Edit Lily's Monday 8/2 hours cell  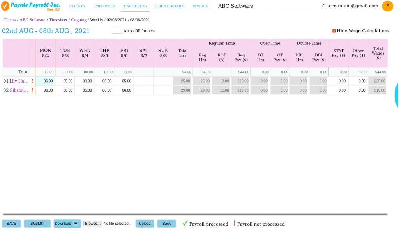pyautogui.click(x=45, y=81)
